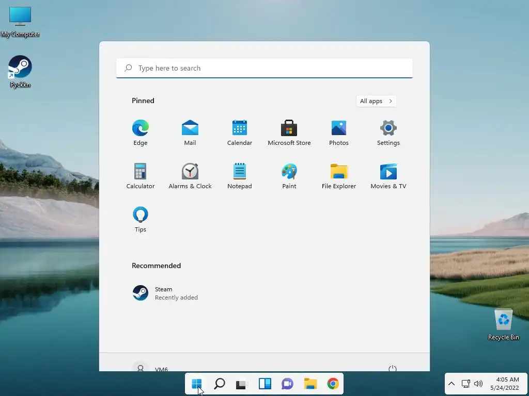Open Settings from pinned apps
Viewport: 529px width, 396px height.
tap(388, 133)
